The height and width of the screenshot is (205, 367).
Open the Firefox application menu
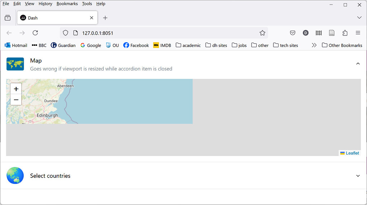tap(358, 33)
